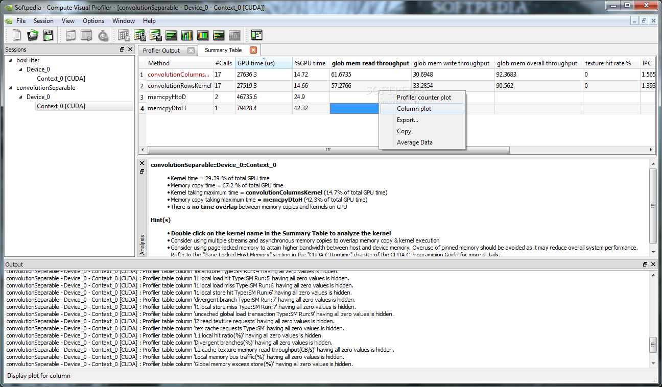Click the greyed-out grid table icon
Image resolution: width=662 pixels, height=387 pixels.
click(x=234, y=35)
